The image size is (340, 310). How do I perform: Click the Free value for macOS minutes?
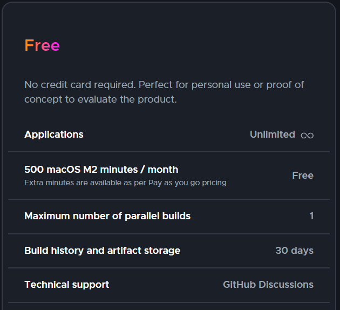[303, 176]
